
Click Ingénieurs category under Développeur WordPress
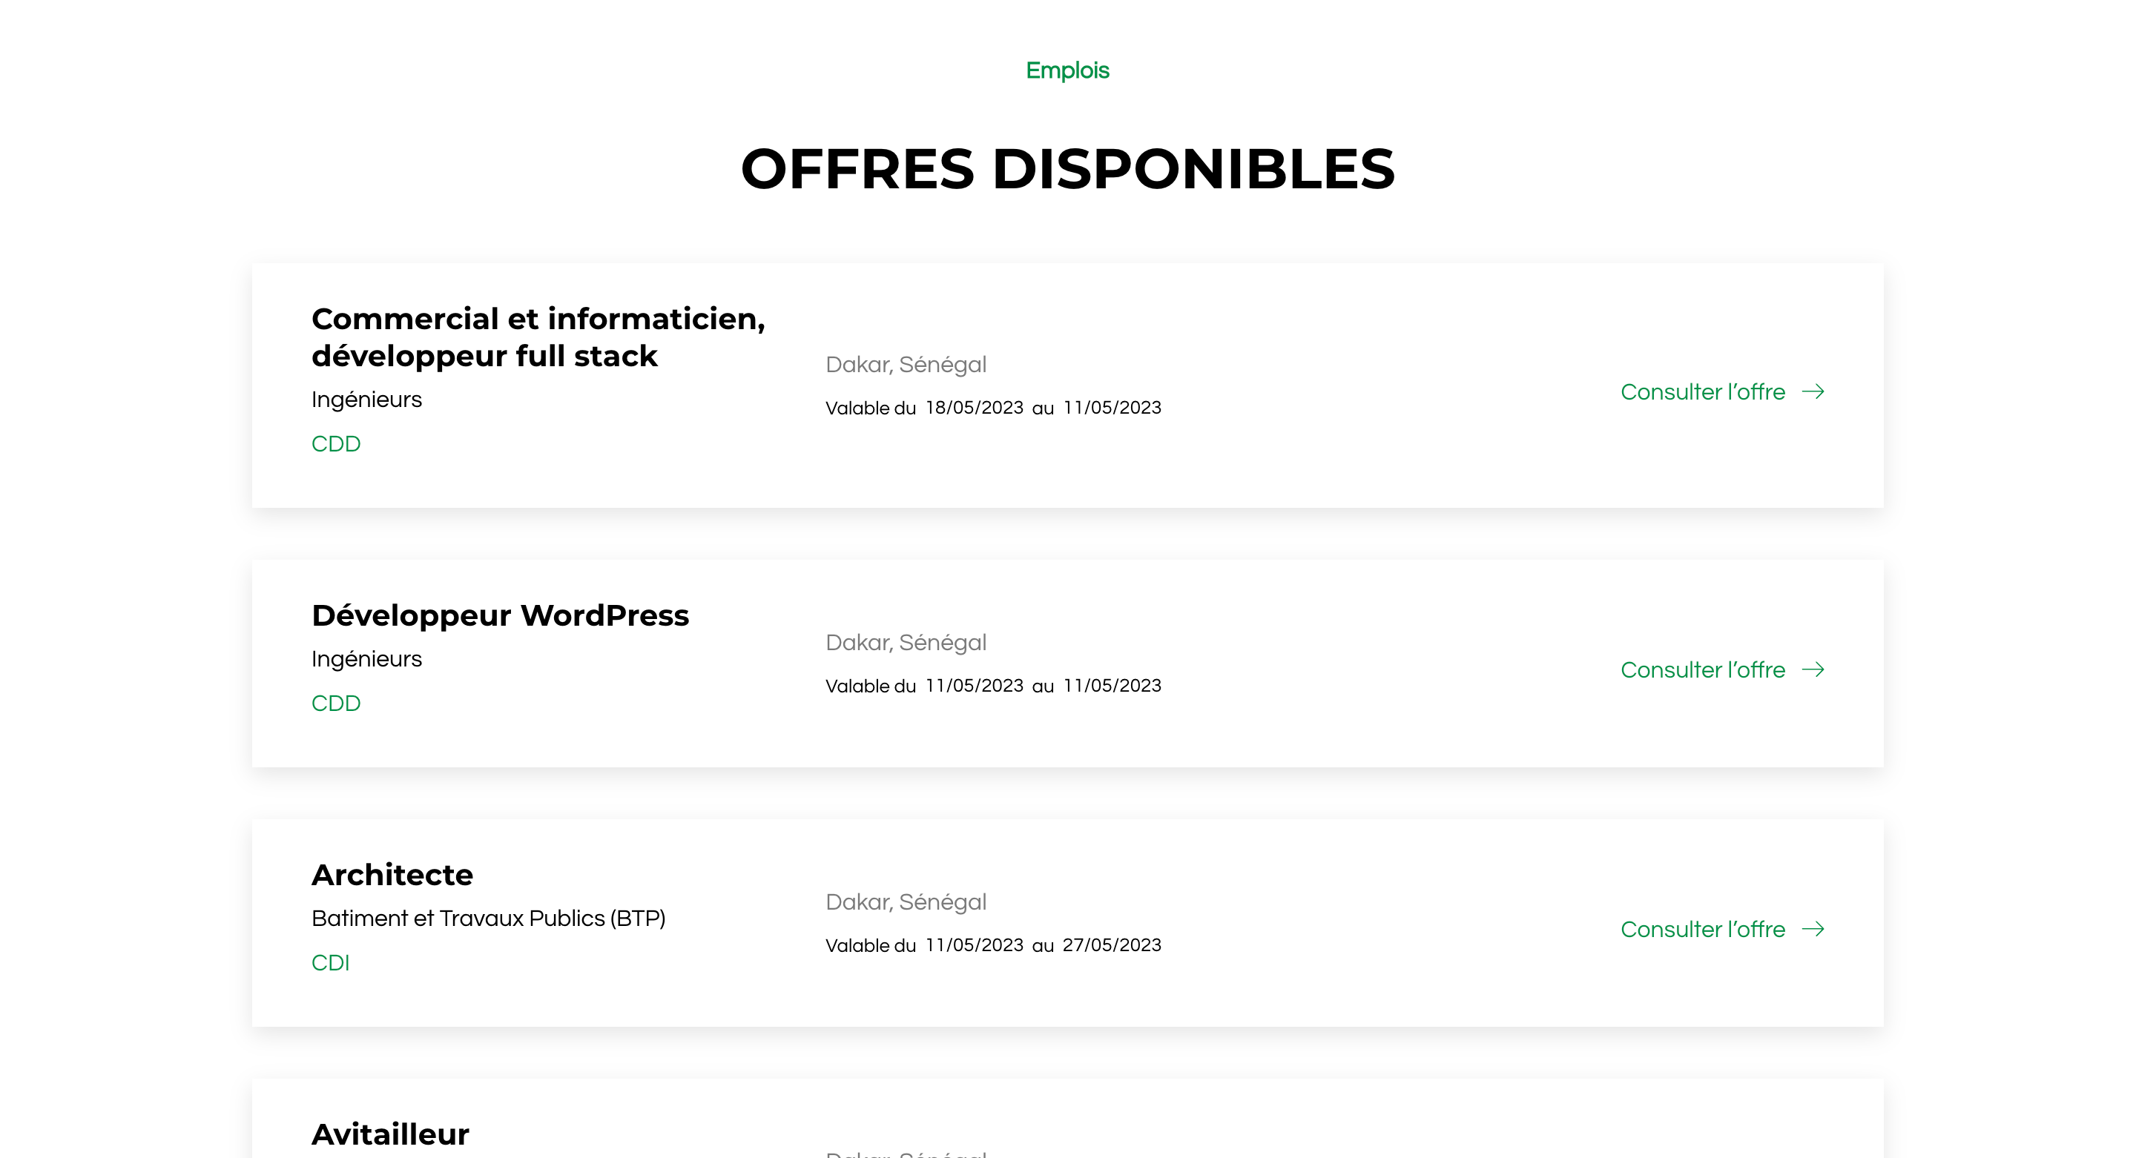point(366,659)
